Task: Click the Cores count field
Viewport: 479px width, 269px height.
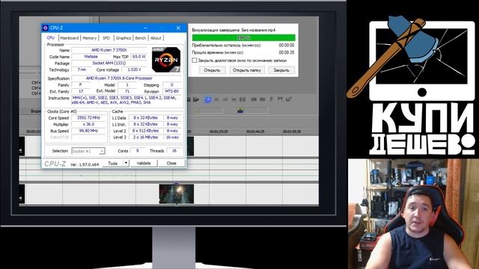Action: pos(138,151)
